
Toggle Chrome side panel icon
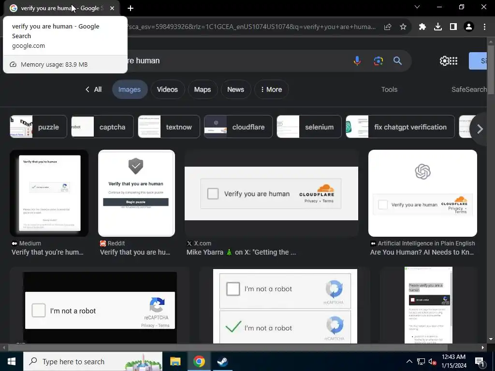coord(453,27)
